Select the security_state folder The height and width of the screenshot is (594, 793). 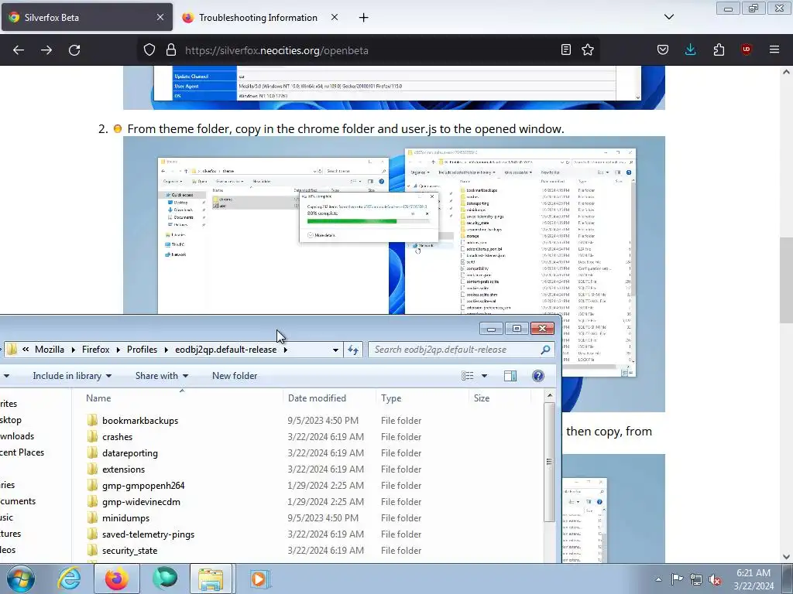(129, 551)
